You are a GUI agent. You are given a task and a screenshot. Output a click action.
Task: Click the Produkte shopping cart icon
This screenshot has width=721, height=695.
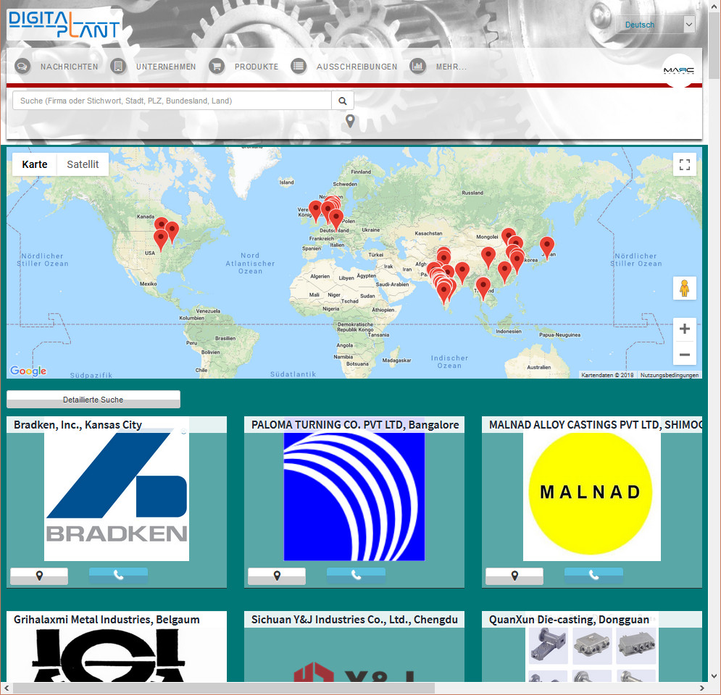point(217,67)
